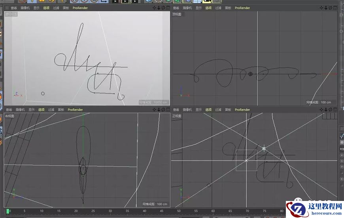344x218 pixels.
Task: Open 摄像机 menu in the 右视图 viewport
Action: pyautogui.click(x=21, y=109)
